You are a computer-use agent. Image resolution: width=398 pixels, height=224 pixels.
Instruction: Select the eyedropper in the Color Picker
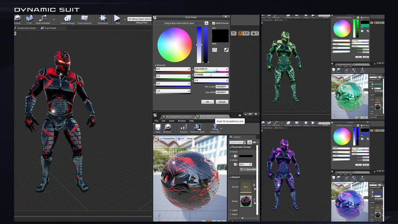(227, 50)
